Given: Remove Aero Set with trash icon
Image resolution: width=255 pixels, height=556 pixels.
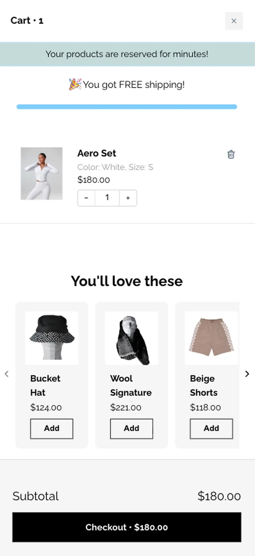Looking at the screenshot, I should tap(231, 154).
